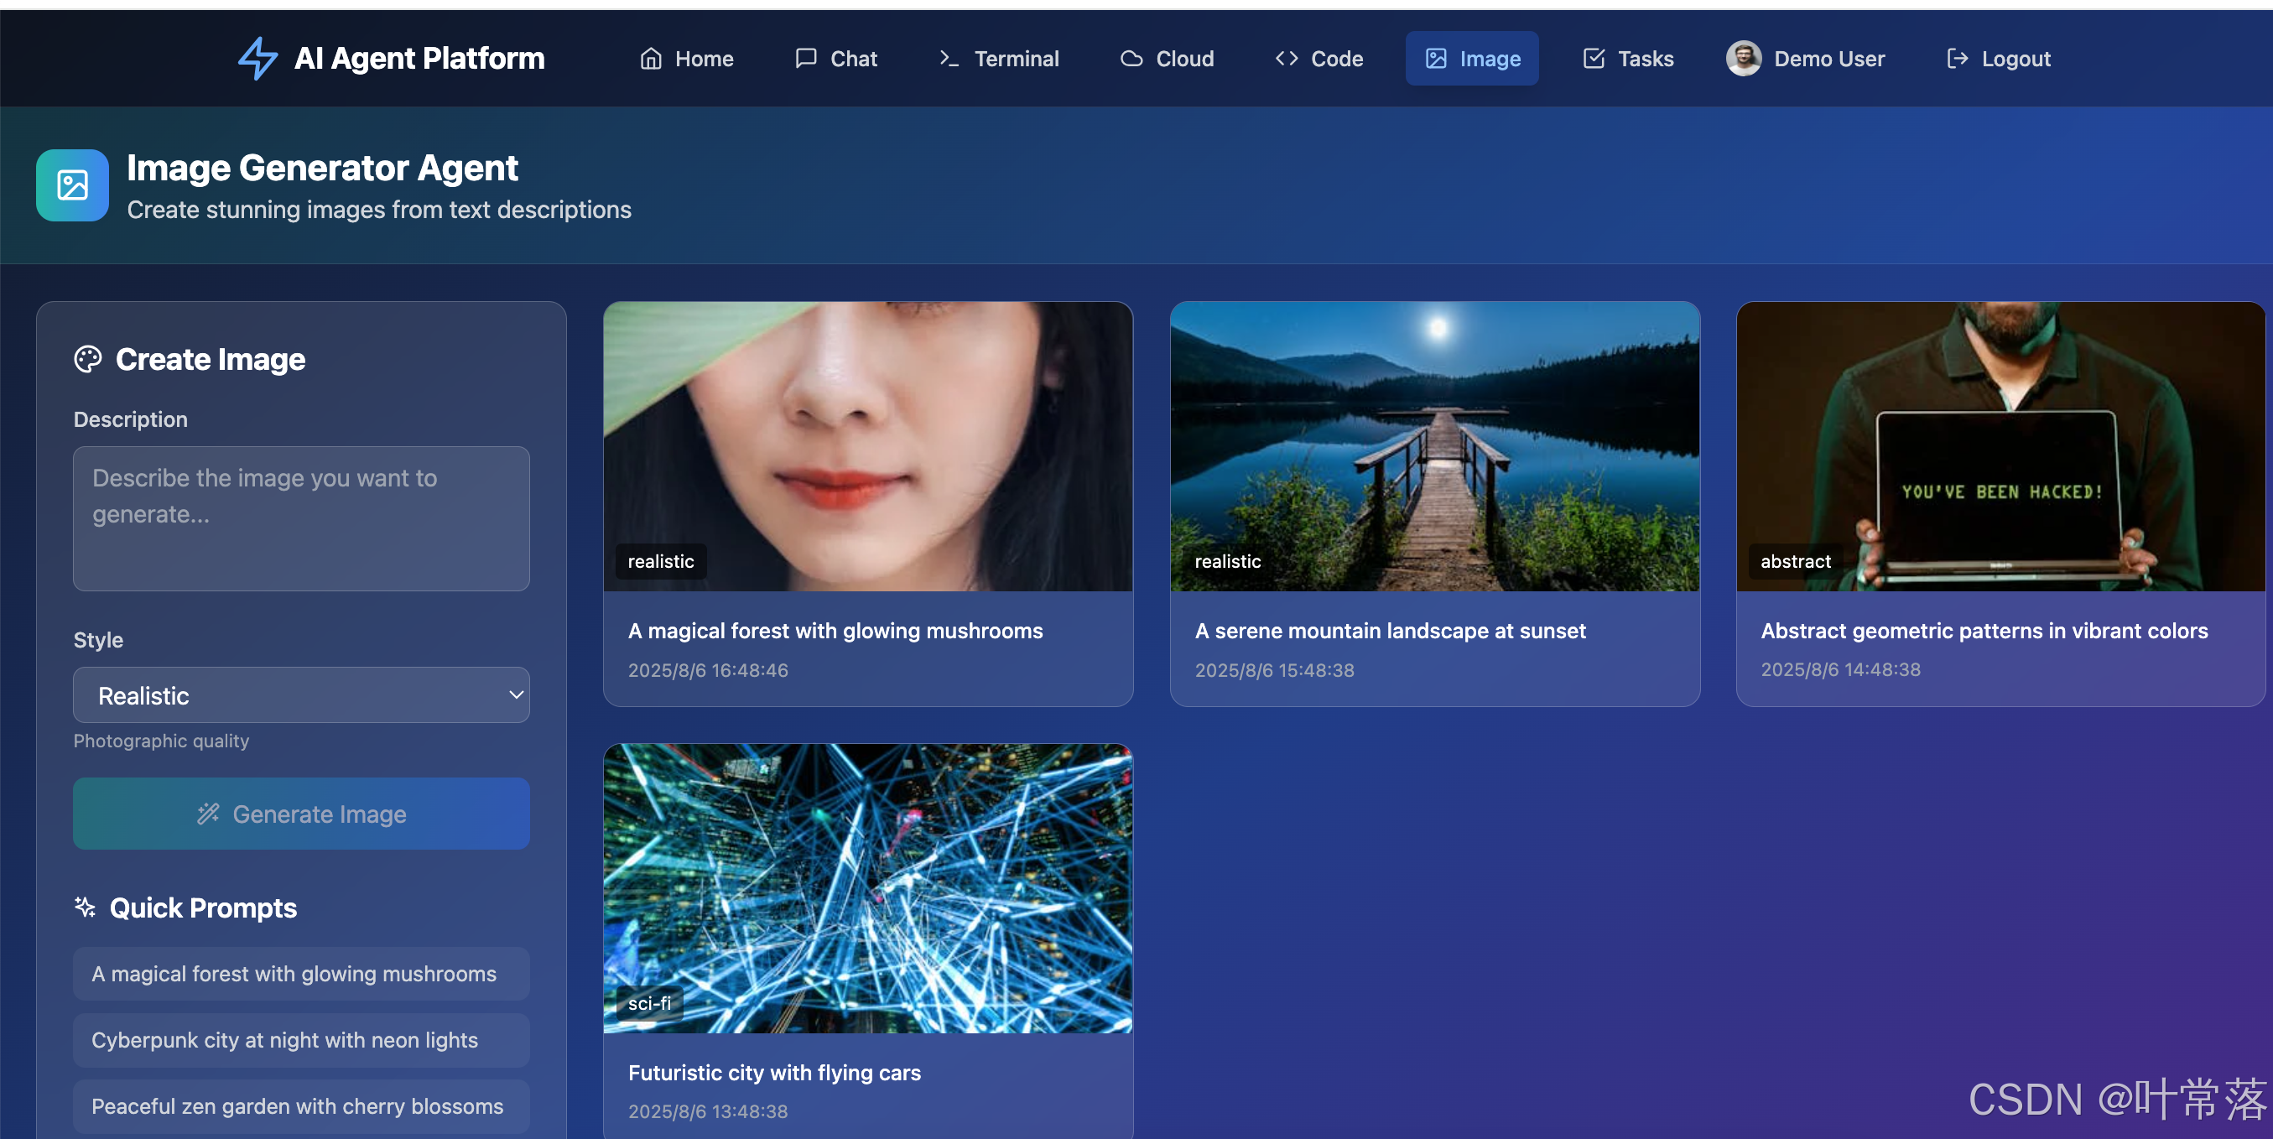Click the Image Generator Agent header icon
The width and height of the screenshot is (2273, 1139).
72,185
